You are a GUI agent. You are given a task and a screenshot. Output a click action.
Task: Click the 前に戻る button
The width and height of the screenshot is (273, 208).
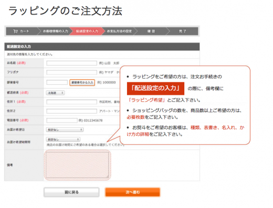(71, 192)
